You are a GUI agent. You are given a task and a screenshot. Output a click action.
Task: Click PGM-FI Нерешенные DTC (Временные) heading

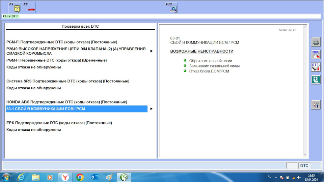[x=57, y=60]
